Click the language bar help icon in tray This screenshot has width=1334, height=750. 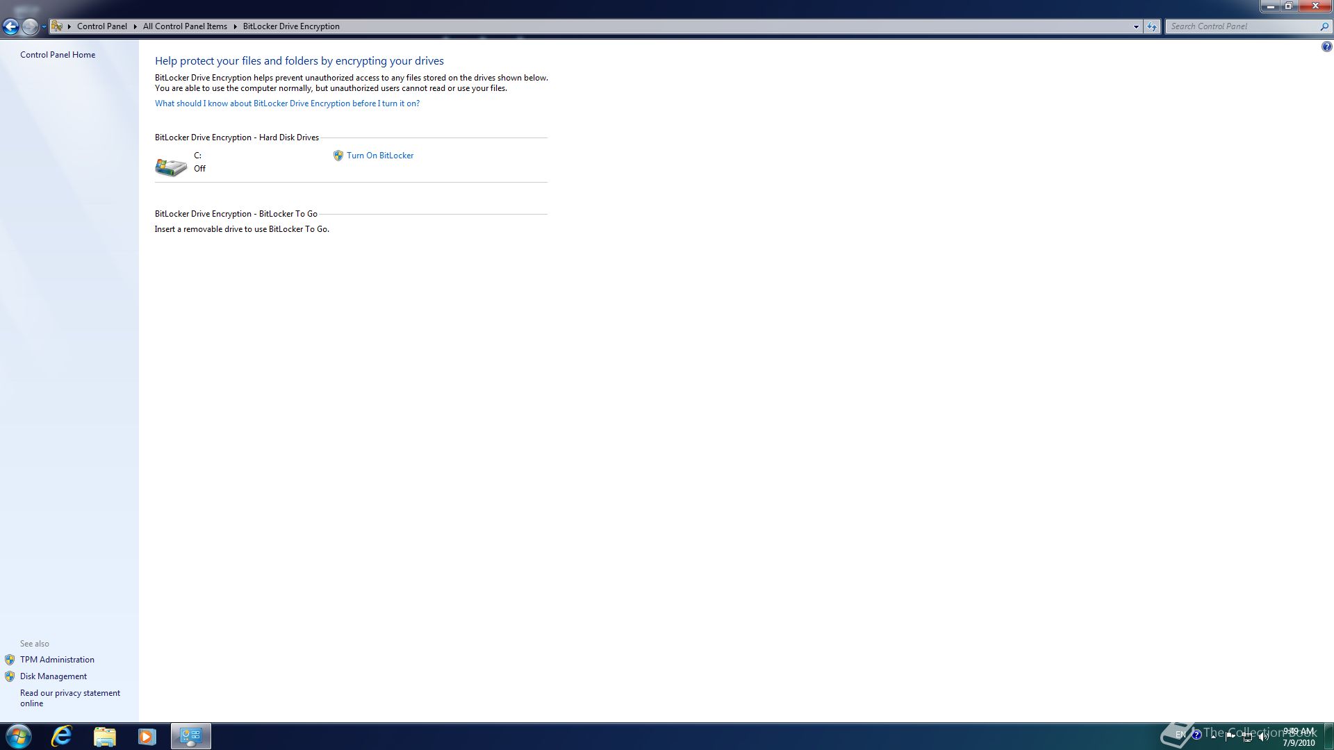1196,735
